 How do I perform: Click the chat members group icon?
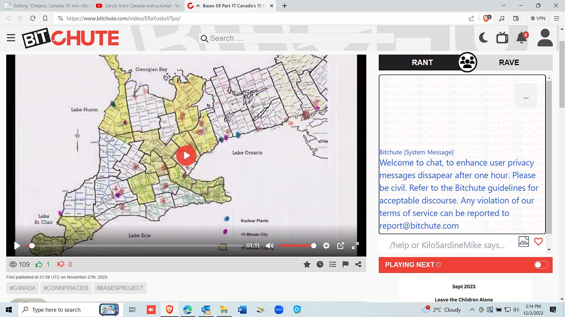click(x=467, y=62)
